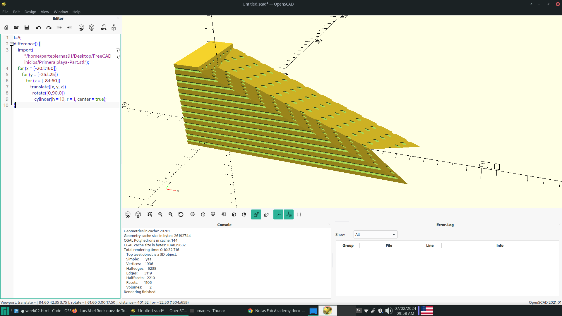The image size is (562, 316).
Task: Open the Edit menu
Action: click(16, 12)
